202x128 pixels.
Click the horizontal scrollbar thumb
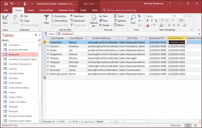click(135, 121)
